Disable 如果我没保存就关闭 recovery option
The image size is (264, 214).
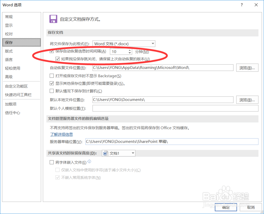tap(58, 59)
